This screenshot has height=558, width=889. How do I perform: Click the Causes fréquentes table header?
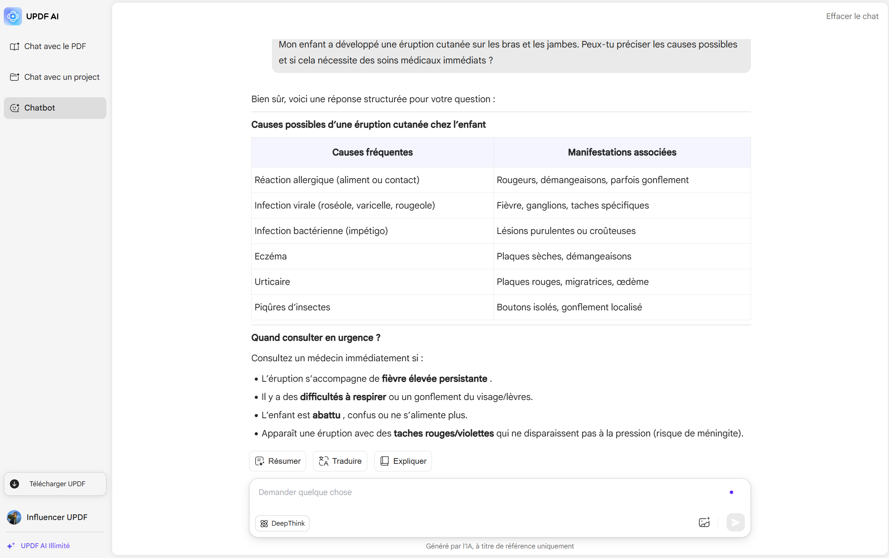click(x=372, y=152)
